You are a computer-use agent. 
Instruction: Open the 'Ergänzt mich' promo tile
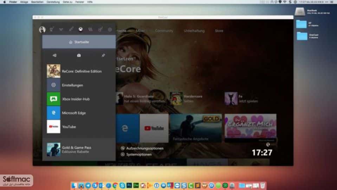click(251, 128)
